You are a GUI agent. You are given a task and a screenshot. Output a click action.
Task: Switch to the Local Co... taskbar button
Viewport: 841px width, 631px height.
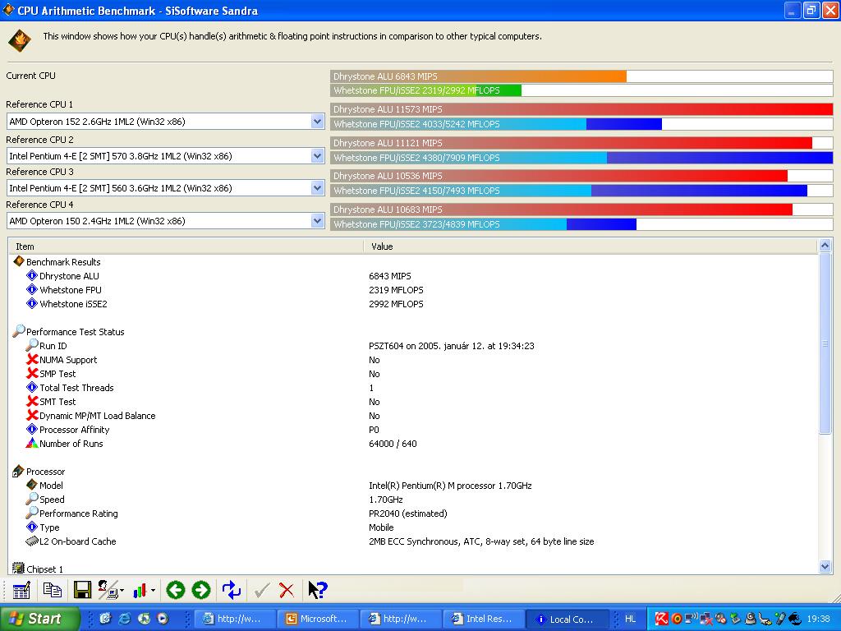click(567, 619)
